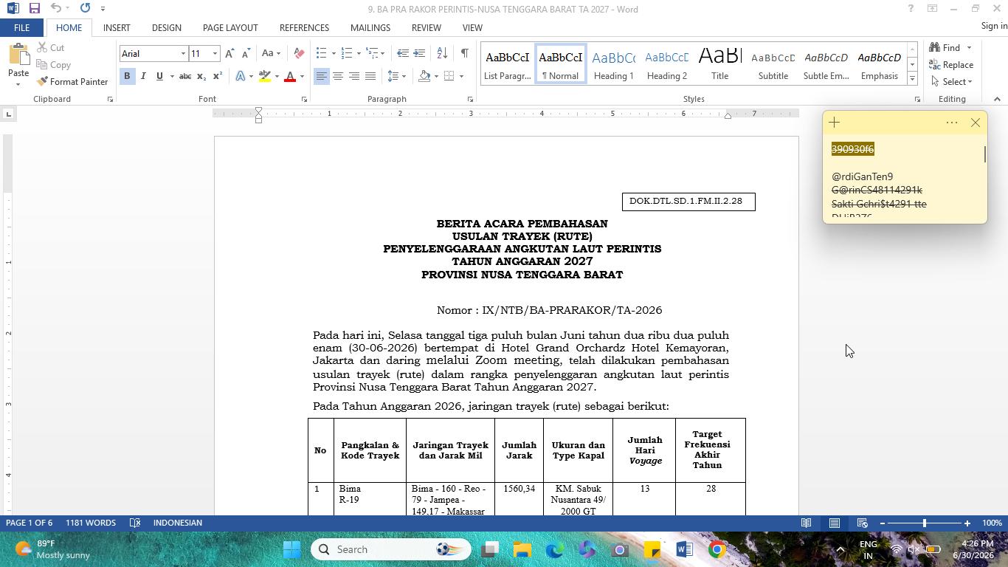The width and height of the screenshot is (1008, 567).
Task: Click the Sort icon
Action: click(x=442, y=53)
